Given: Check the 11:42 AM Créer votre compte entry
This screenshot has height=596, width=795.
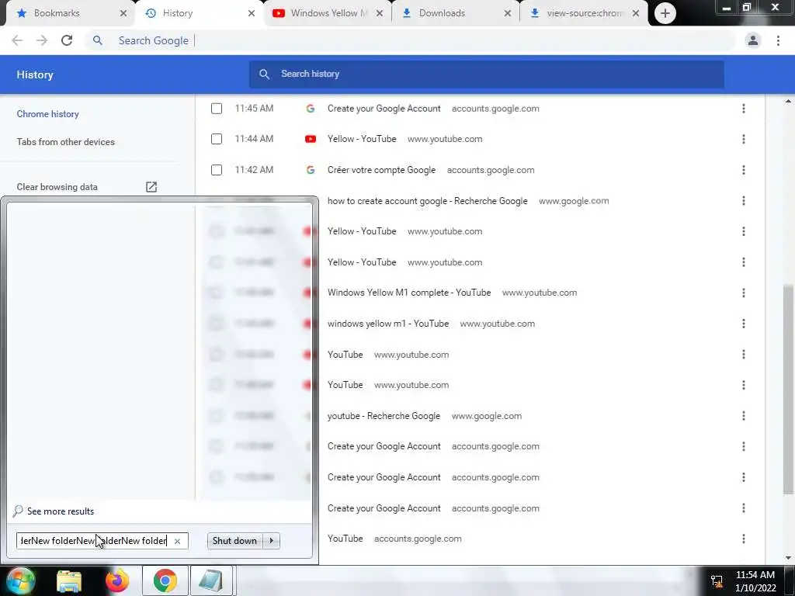Looking at the screenshot, I should point(217,170).
